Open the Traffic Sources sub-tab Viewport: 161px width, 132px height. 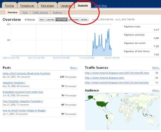(40, 13)
